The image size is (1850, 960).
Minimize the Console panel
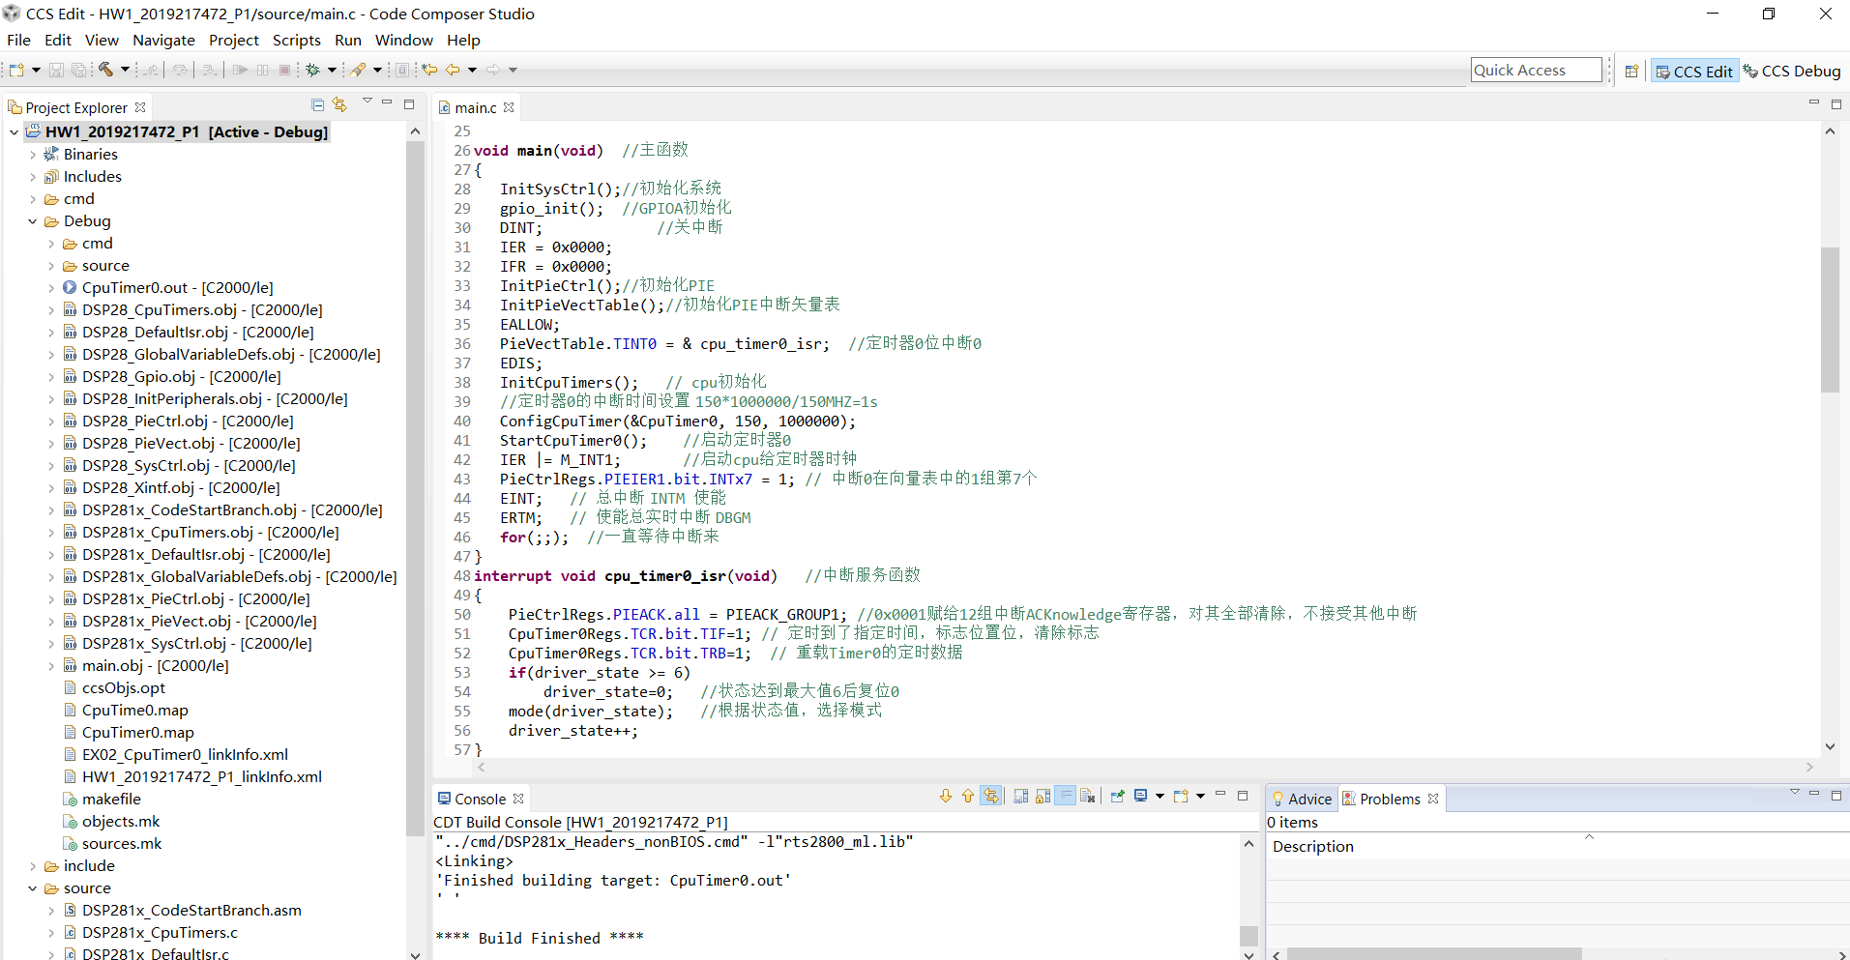1220,795
